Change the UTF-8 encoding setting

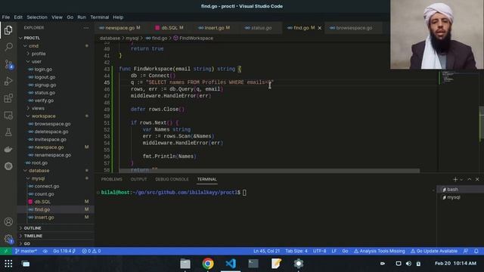(319, 251)
